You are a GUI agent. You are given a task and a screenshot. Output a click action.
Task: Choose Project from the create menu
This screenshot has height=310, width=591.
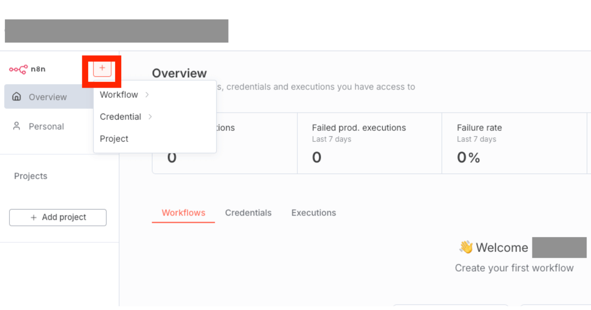(x=114, y=139)
